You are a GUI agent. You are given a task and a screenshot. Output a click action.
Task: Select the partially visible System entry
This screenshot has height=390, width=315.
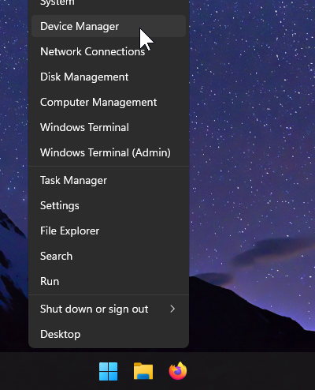pyautogui.click(x=109, y=3)
